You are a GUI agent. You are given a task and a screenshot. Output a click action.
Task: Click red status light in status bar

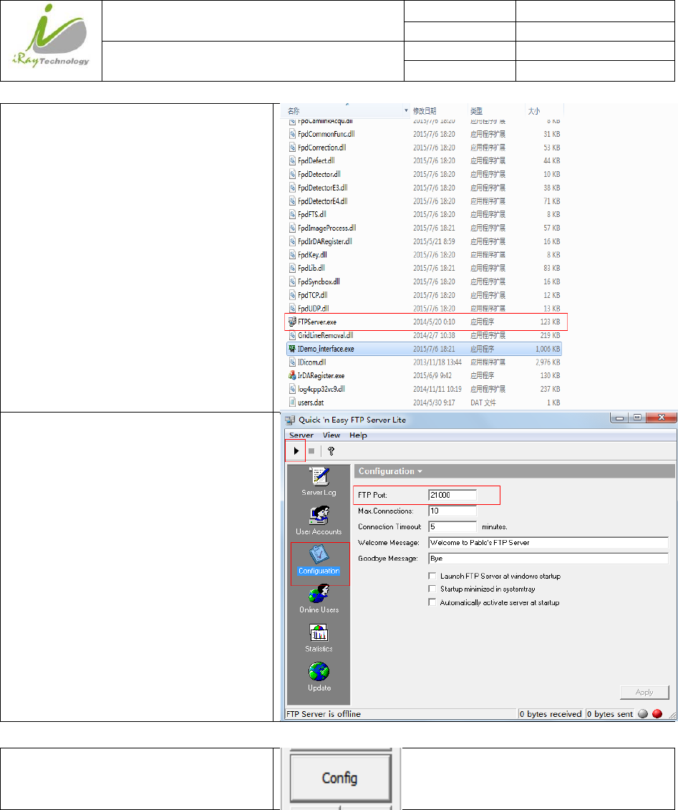click(657, 714)
